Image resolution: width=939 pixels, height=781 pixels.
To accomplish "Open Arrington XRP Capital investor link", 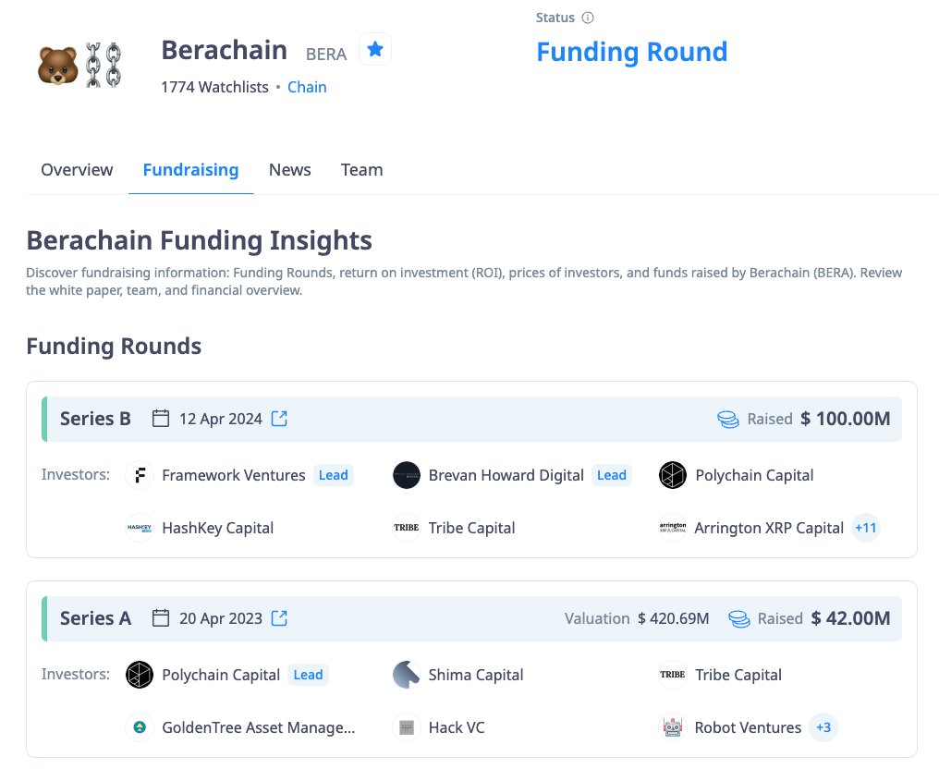I will (x=769, y=528).
